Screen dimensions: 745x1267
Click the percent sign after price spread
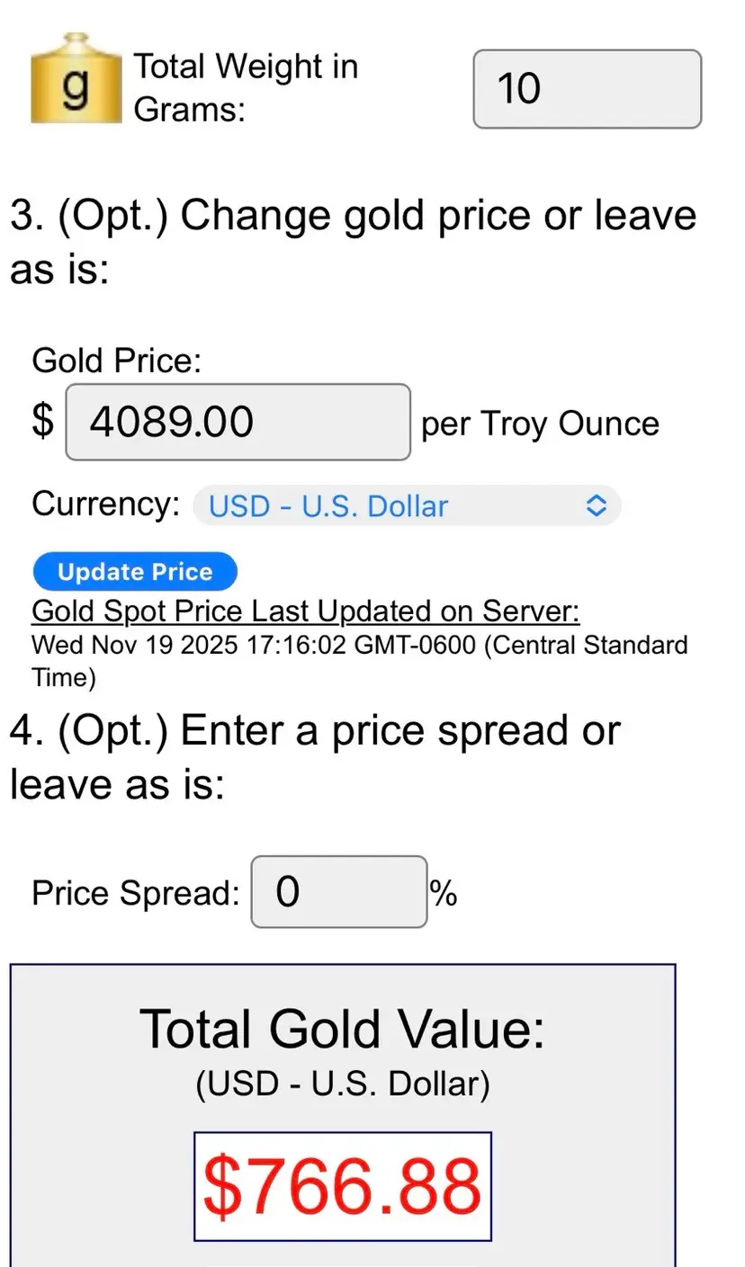(x=443, y=894)
